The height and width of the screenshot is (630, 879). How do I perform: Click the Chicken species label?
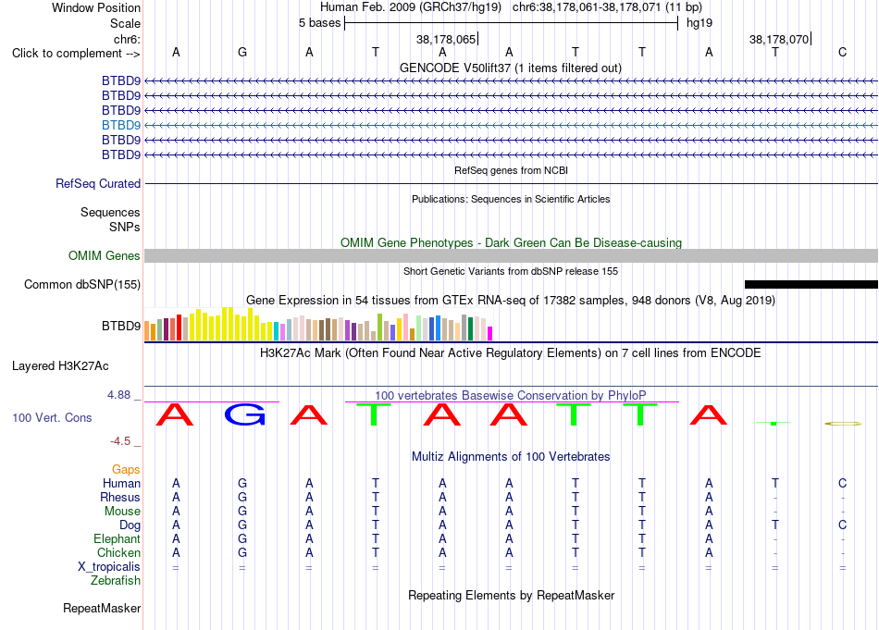118,552
